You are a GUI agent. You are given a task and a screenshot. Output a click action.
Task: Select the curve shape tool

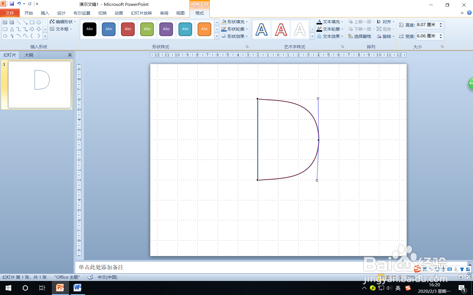[25, 36]
